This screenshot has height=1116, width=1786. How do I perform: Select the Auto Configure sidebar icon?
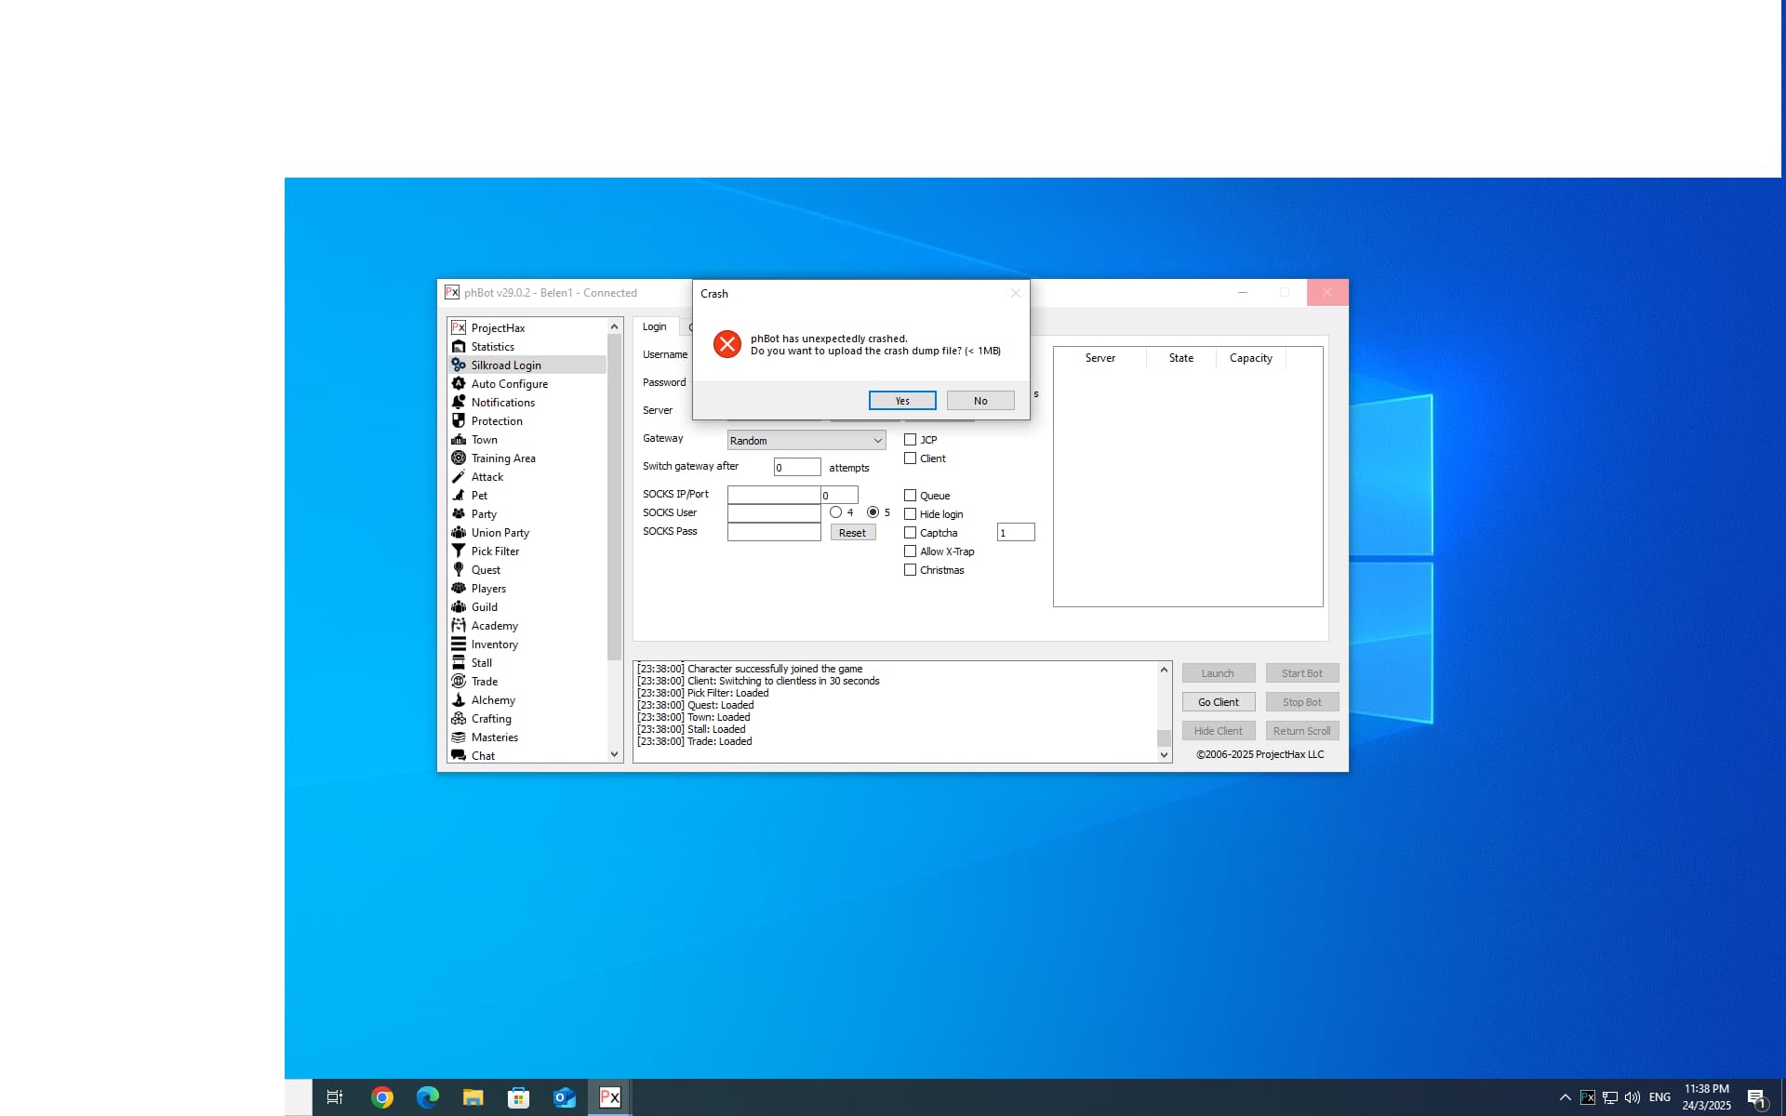[x=459, y=384]
